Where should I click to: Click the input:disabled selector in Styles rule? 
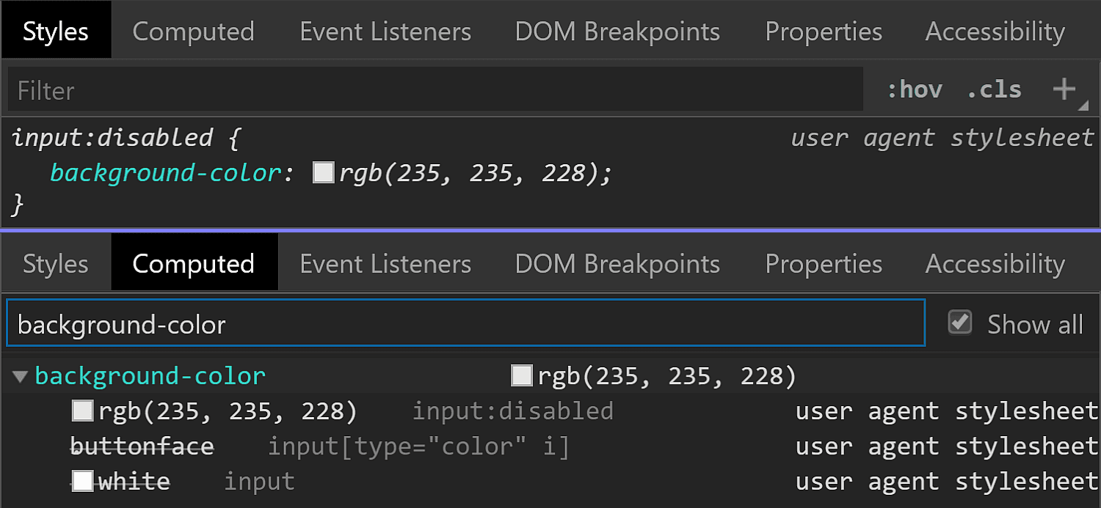click(x=112, y=138)
